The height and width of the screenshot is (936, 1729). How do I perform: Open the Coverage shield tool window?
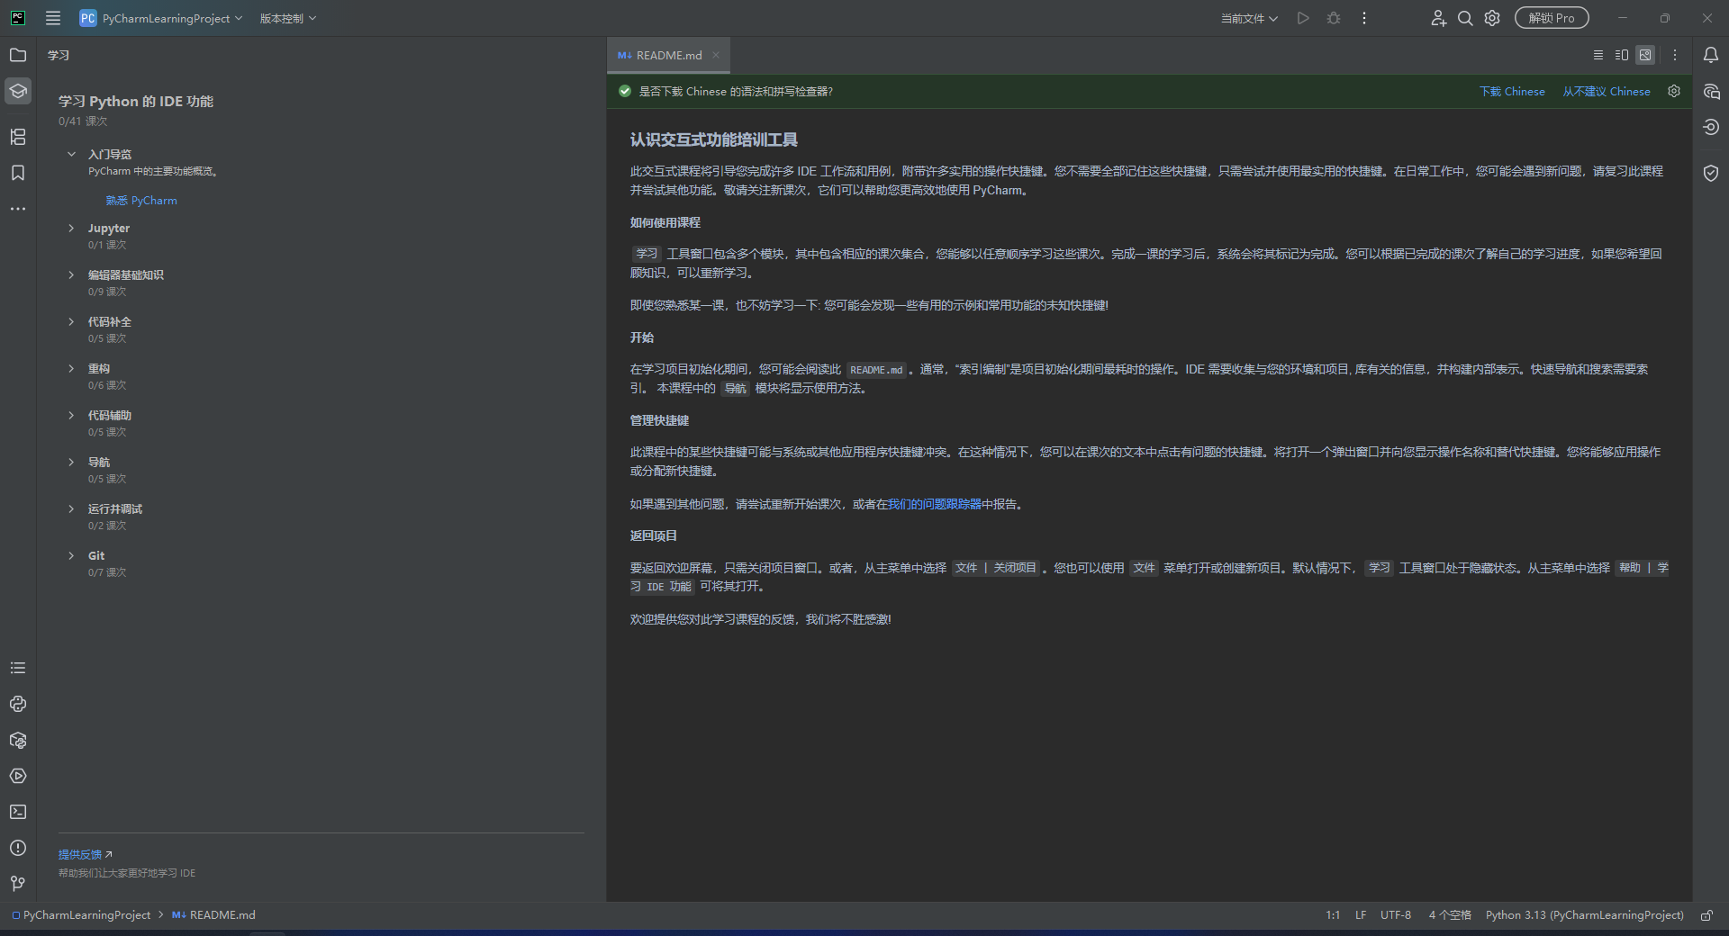1711,173
